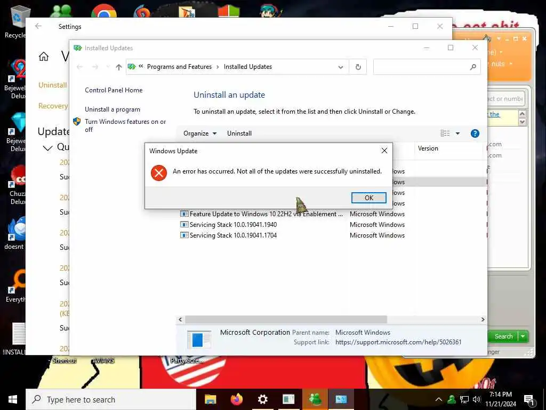Click the Uninstall toolbar button in Installed Updates

[239, 133]
